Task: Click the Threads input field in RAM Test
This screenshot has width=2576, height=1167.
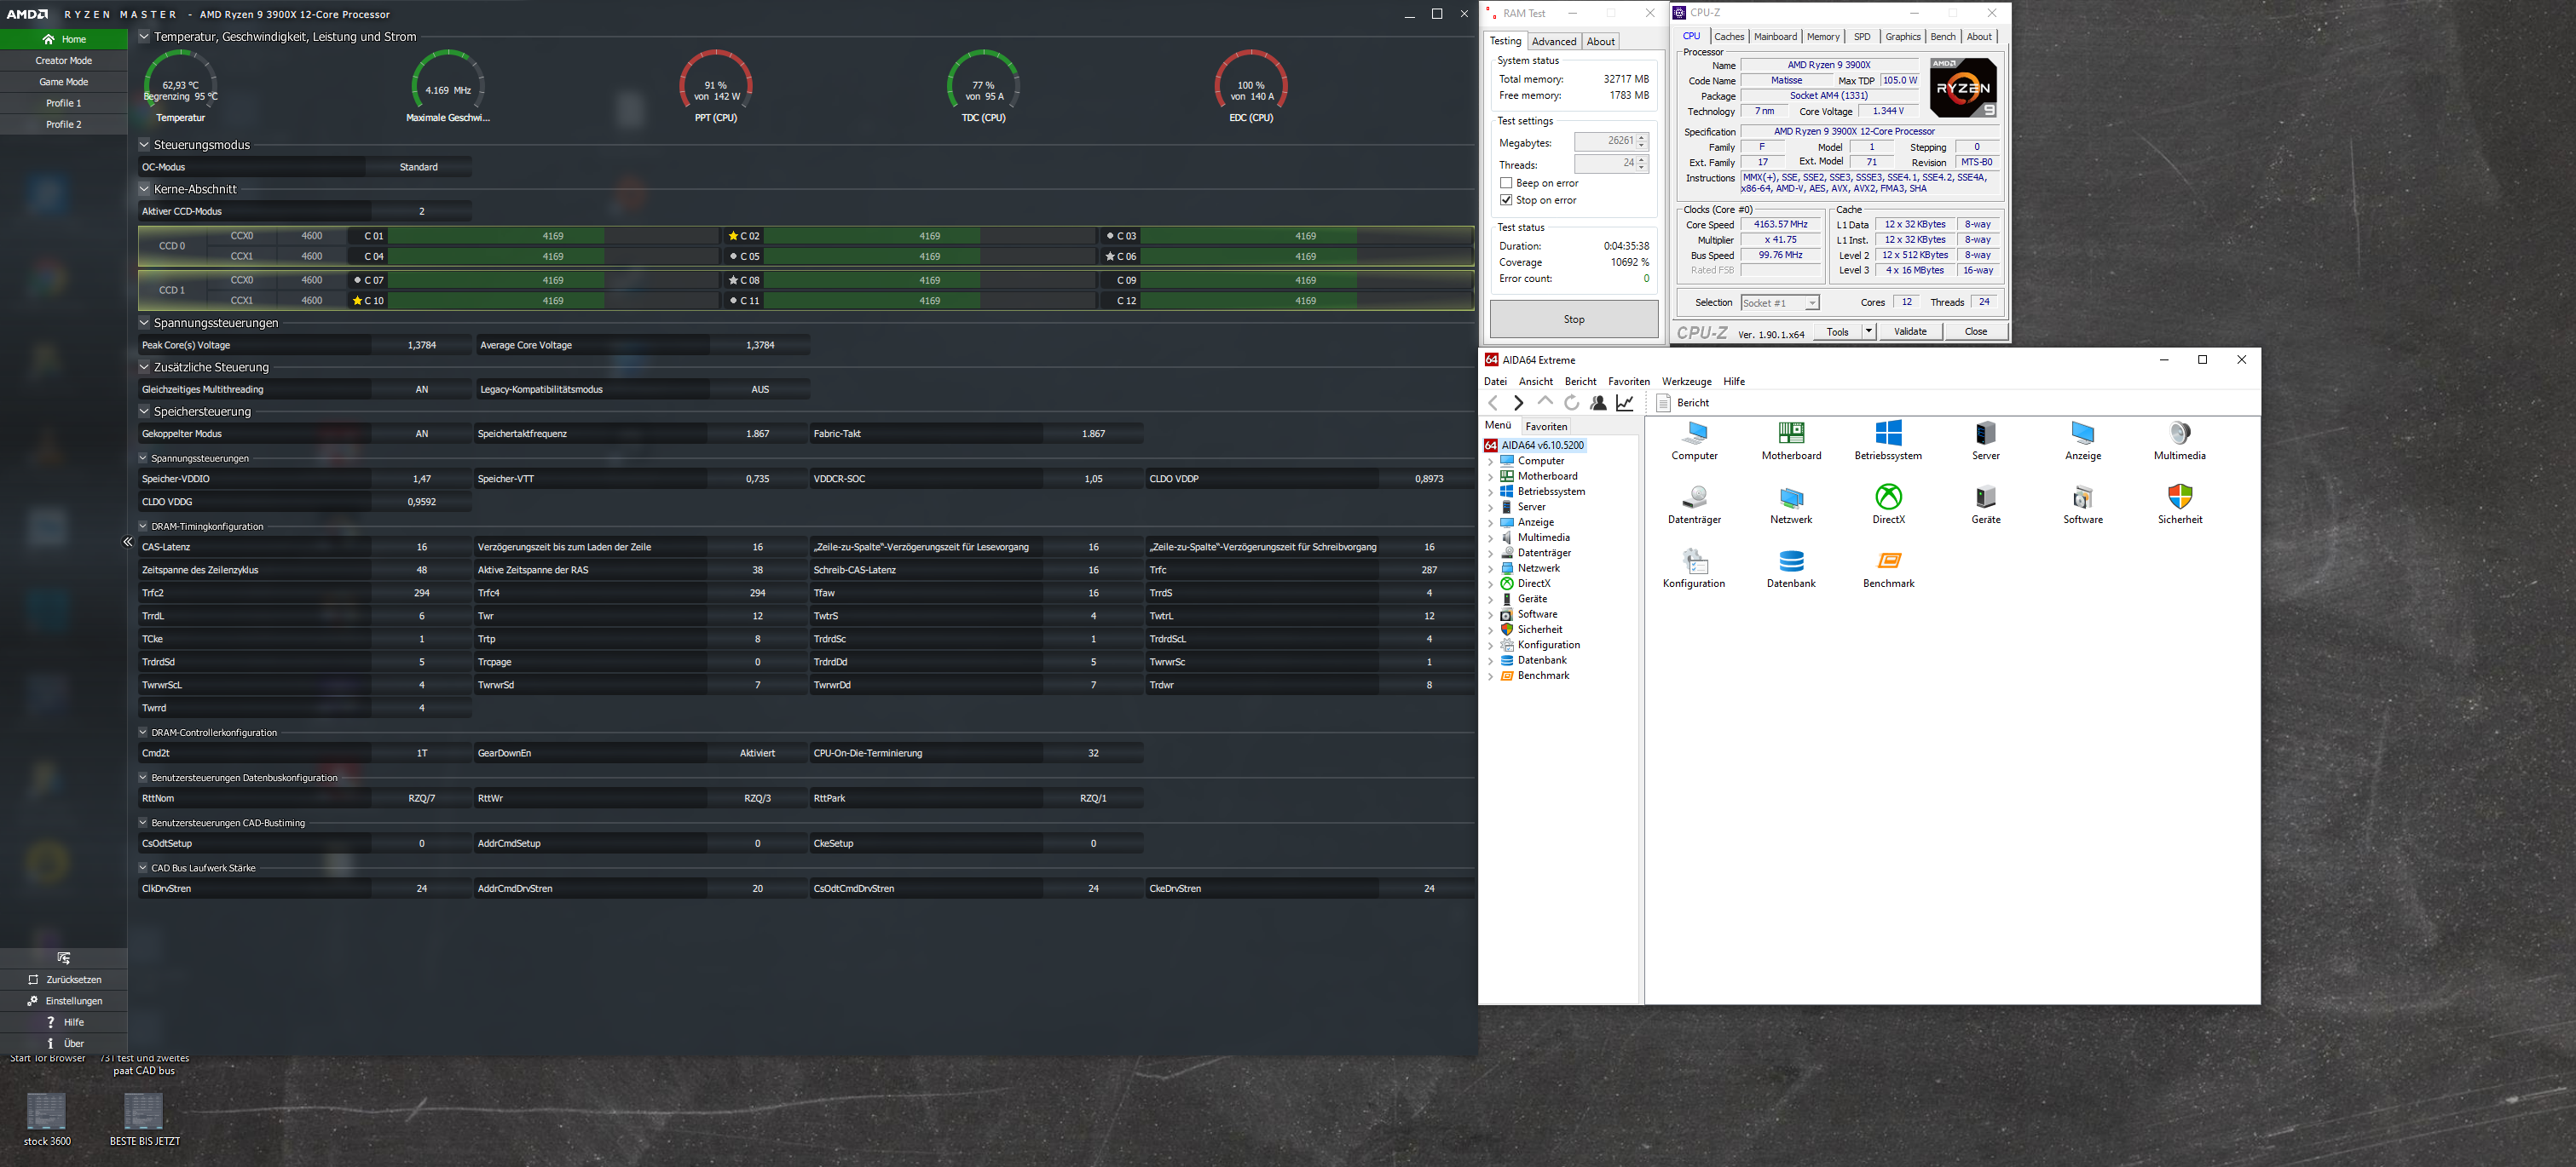Action: pyautogui.click(x=1605, y=163)
